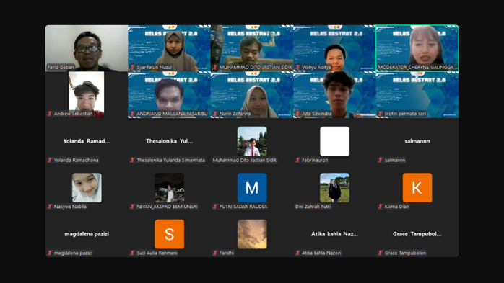504x283 pixels.
Task: Click the magdalena pazizi participant name
Action: point(73,253)
